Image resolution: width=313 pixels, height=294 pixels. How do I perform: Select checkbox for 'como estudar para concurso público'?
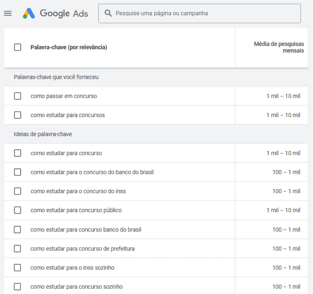[x=18, y=210]
